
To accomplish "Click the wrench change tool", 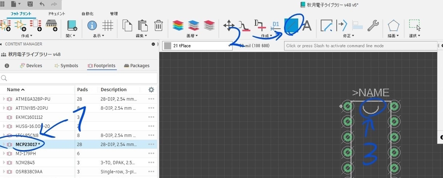I will click(x=373, y=25).
